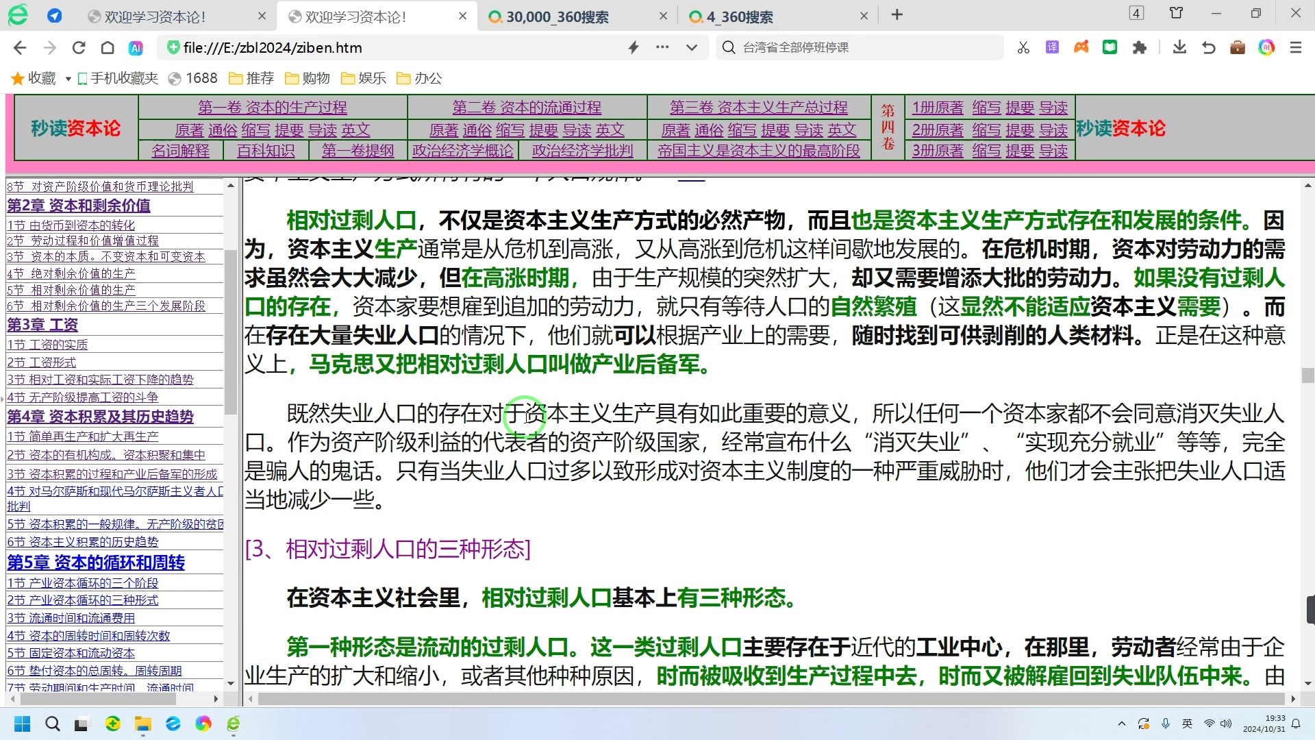1315x740 pixels.
Task: Open the puzzle-piece extensions icon
Action: coord(1139,47)
